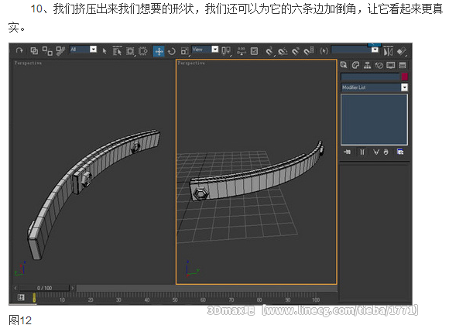This screenshot has height=325, width=449.
Task: Open the Display panel tab
Action: tap(391, 65)
